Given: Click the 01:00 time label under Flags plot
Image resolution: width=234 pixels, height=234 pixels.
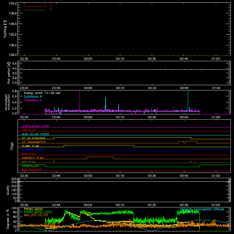Looking at the screenshot, I should [216, 176].
